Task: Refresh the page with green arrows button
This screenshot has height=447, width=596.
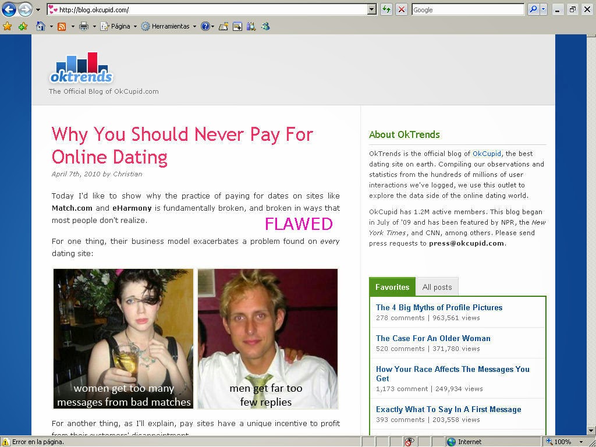Action: (x=386, y=10)
